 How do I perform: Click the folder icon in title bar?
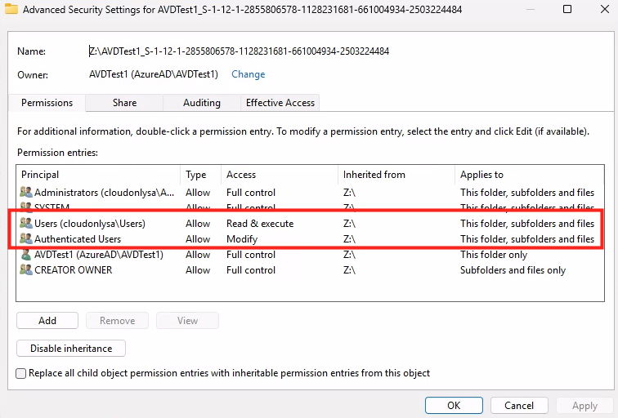(11, 10)
